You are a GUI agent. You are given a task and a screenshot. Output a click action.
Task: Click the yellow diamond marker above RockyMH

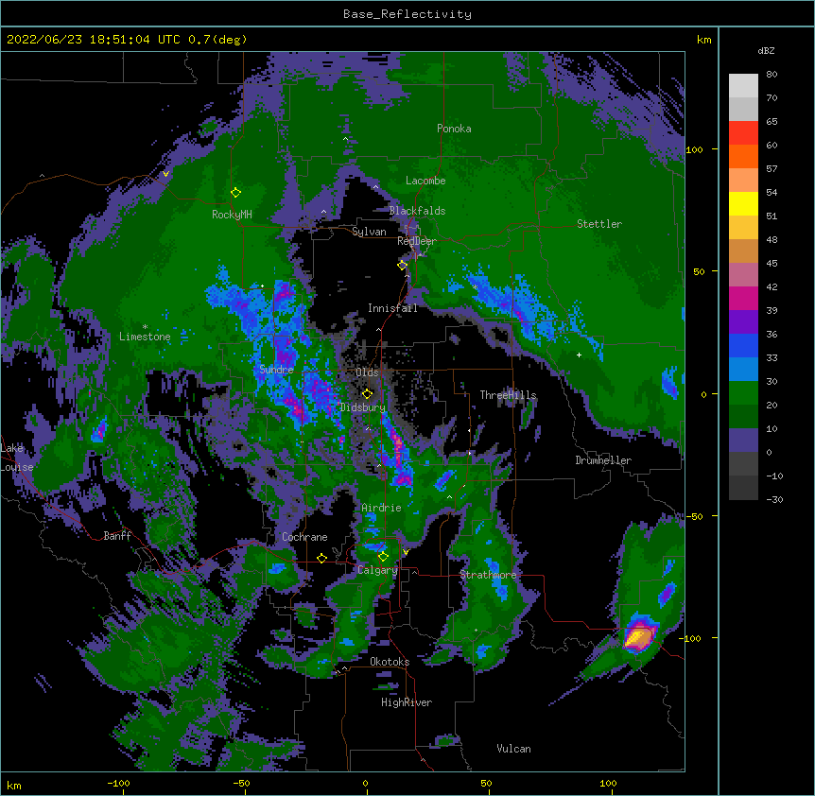coord(235,193)
